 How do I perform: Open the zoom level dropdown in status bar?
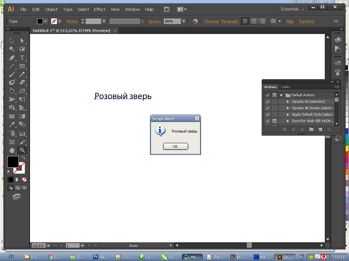[48, 246]
